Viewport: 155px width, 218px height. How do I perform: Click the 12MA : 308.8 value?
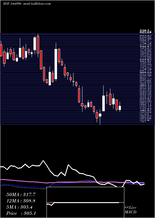(x=21, y=201)
